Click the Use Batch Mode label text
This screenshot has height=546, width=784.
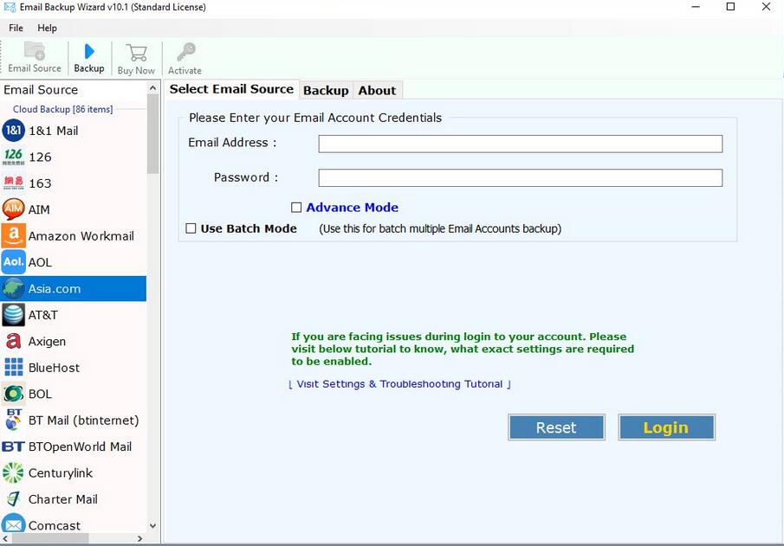(x=249, y=228)
